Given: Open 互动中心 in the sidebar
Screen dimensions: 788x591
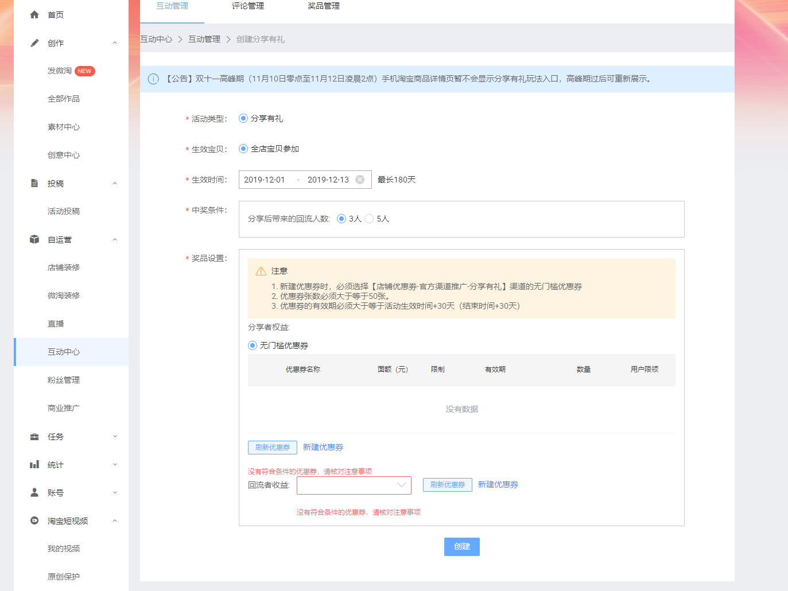Looking at the screenshot, I should (71, 352).
